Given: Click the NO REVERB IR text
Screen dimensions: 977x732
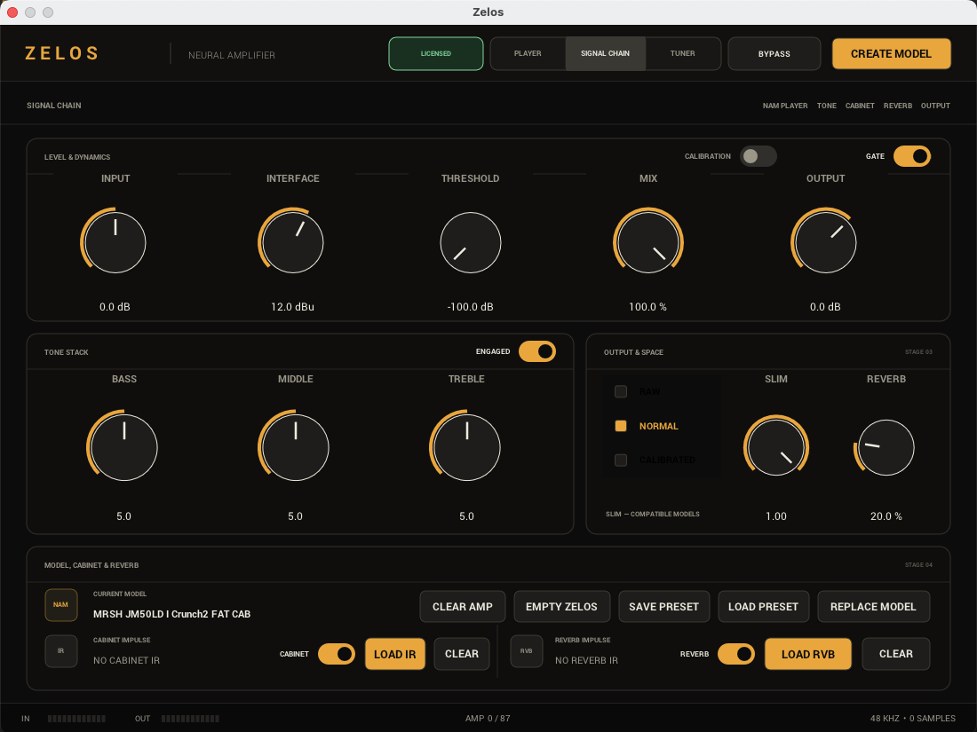Looking at the screenshot, I should pos(586,660).
